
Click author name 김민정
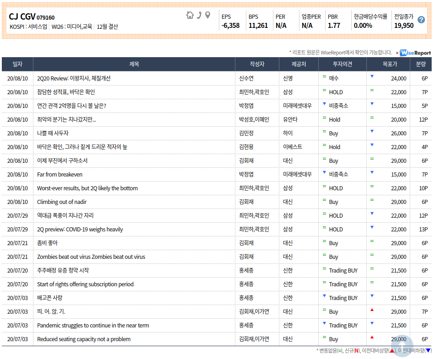pos(246,133)
